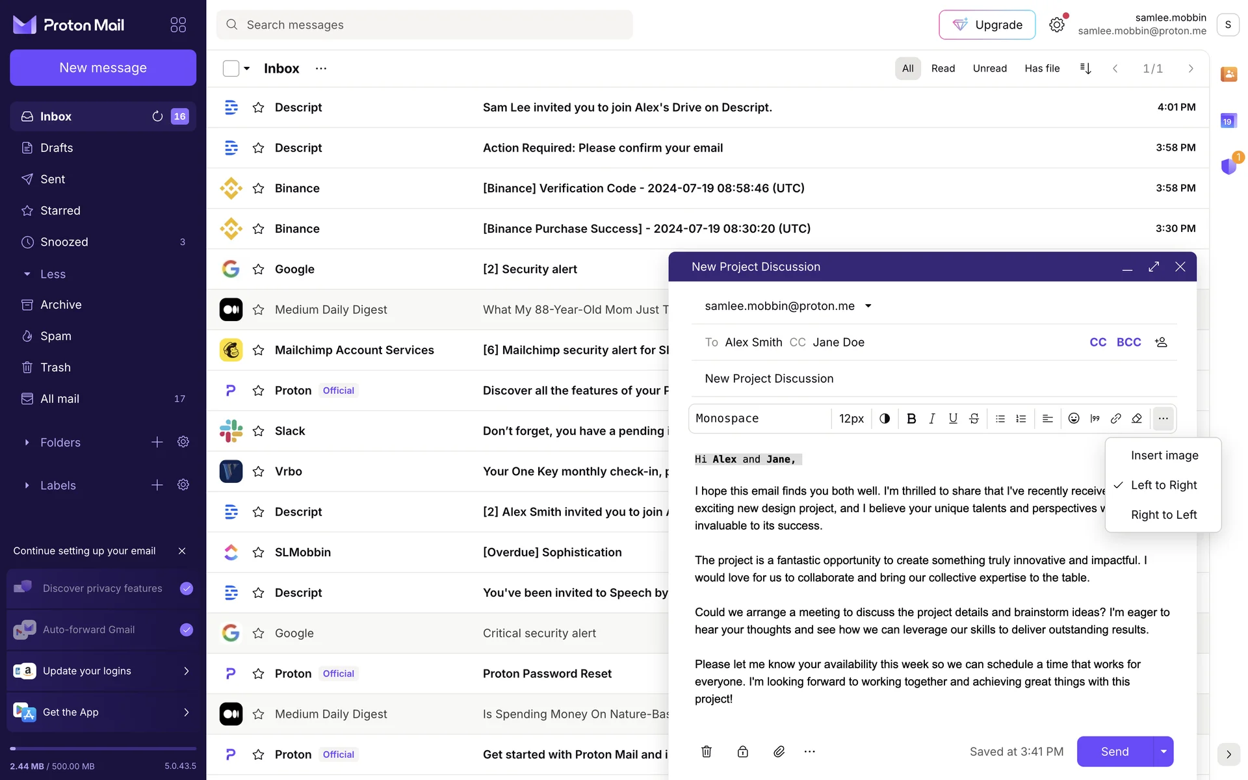This screenshot has height=780, width=1248.
Task: Click the clear formatting eraser icon
Action: pyautogui.click(x=1137, y=419)
